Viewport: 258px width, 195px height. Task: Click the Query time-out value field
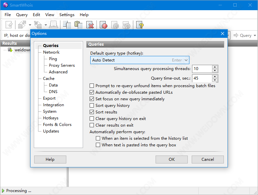coord(202,78)
